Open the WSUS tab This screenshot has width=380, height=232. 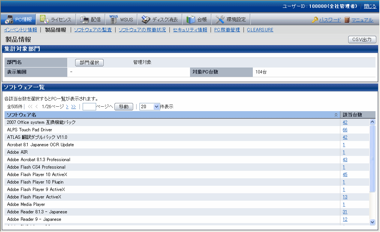(121, 19)
